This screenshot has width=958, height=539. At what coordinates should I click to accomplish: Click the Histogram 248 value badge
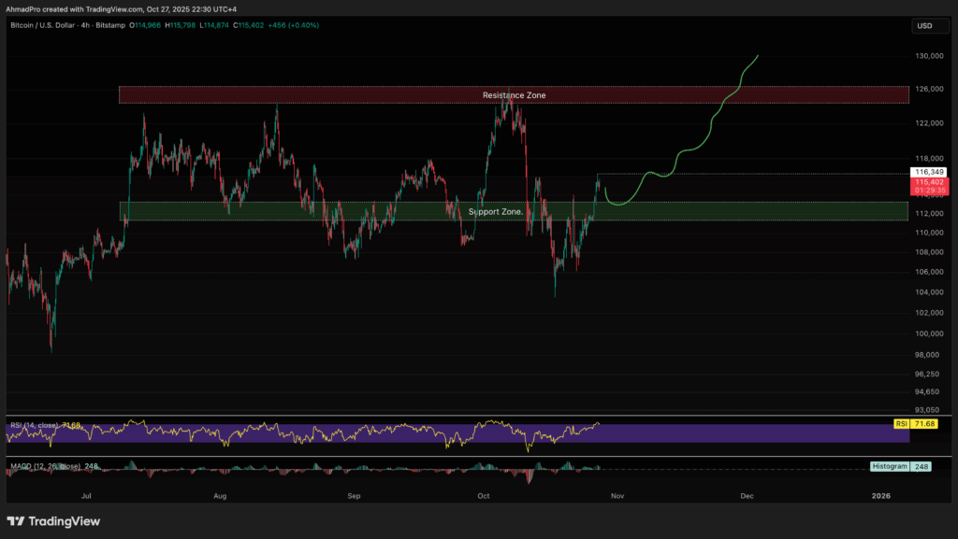900,465
